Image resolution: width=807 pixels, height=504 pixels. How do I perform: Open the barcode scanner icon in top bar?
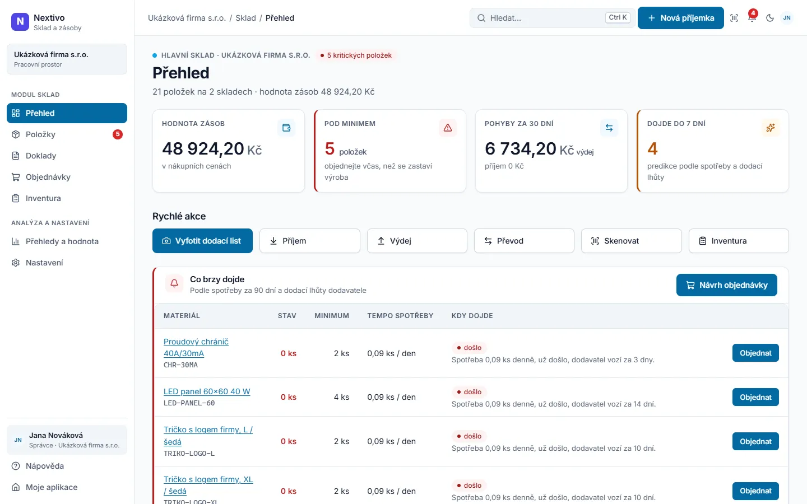[x=734, y=18]
